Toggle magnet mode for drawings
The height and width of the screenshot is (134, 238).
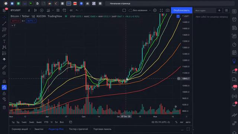(4, 81)
